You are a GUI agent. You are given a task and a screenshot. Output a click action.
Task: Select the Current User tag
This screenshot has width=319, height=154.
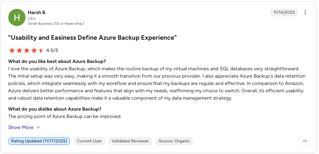click(89, 141)
